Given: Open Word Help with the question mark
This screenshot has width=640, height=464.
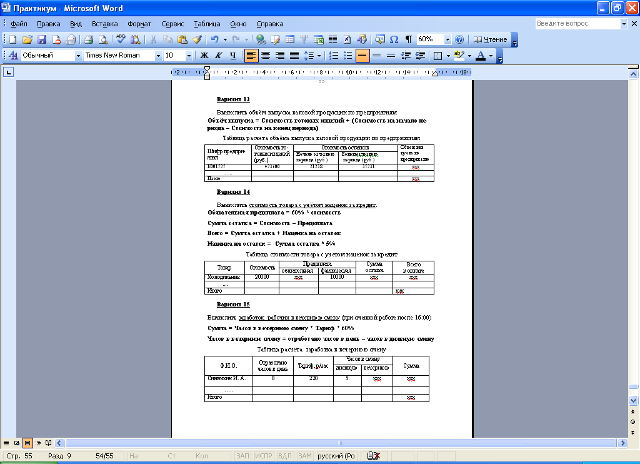Looking at the screenshot, I should point(459,39).
